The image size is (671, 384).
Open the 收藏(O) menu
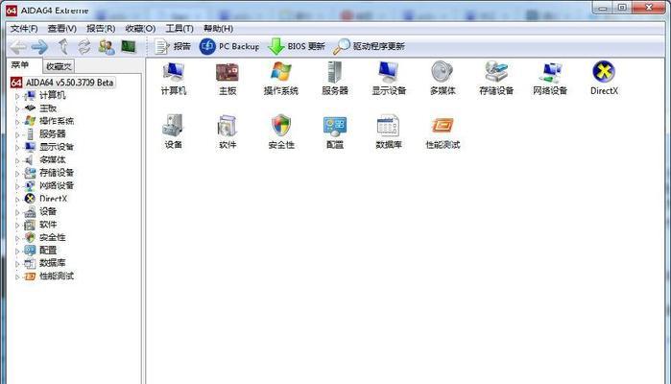coord(140,28)
